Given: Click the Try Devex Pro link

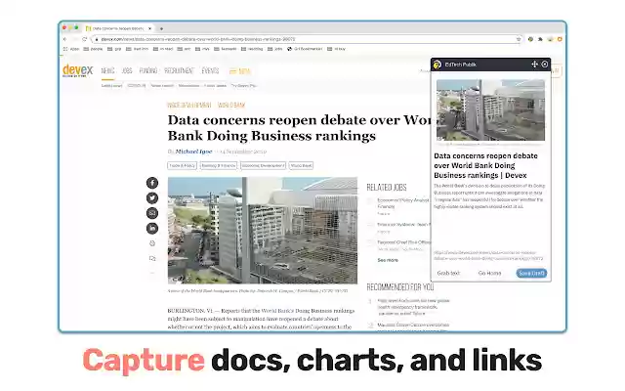Looking at the screenshot, I should click(x=243, y=86).
